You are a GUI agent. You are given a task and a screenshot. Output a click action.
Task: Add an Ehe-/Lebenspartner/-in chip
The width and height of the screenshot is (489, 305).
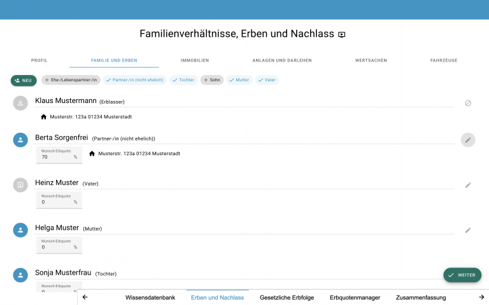(71, 80)
